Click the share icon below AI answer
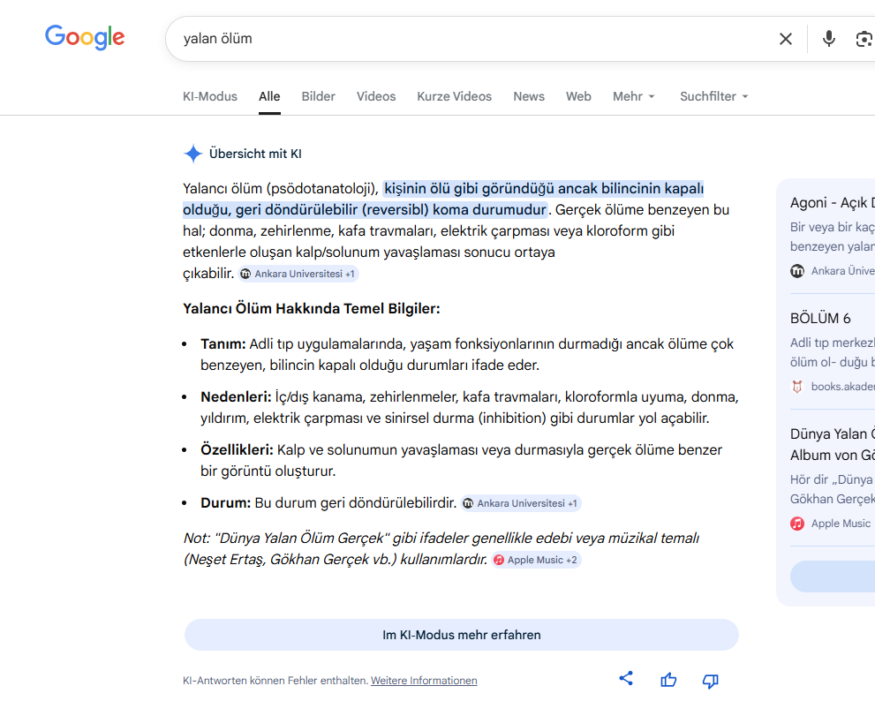 626,679
